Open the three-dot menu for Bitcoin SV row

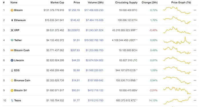coord(195,90)
